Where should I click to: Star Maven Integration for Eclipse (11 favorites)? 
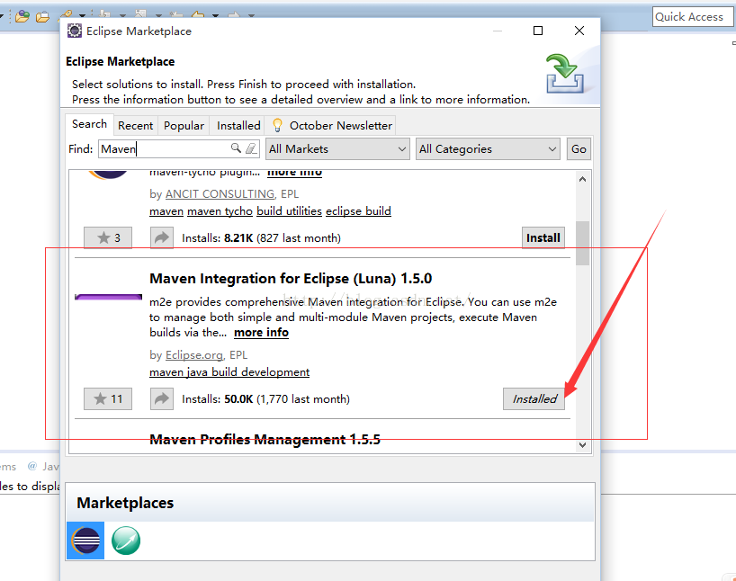(108, 399)
